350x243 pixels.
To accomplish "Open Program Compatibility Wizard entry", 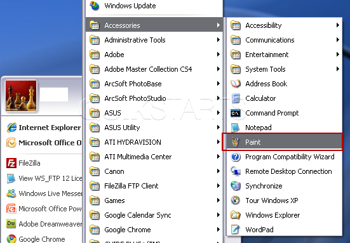I will tap(284, 157).
